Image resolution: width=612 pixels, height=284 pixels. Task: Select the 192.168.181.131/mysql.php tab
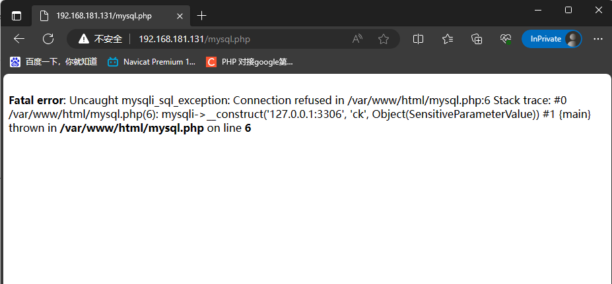[x=104, y=16]
